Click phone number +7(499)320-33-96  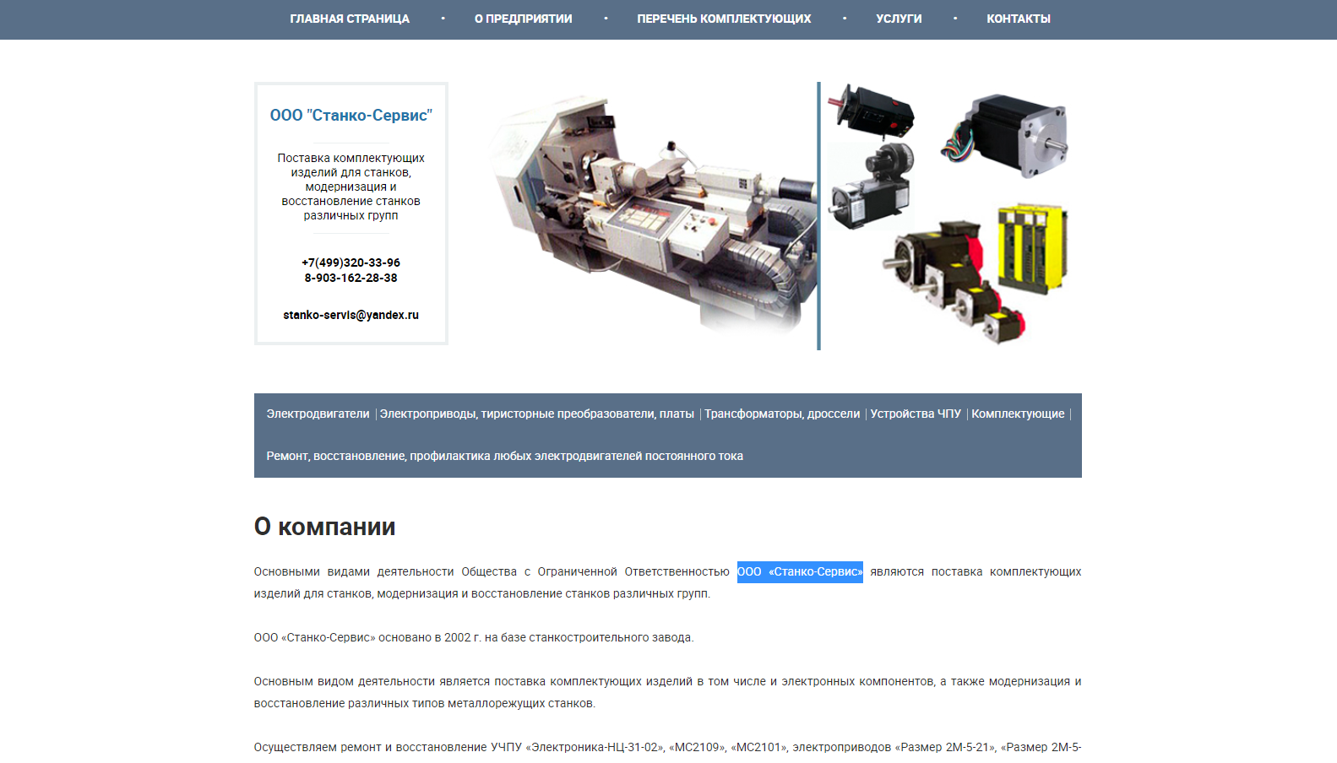click(351, 262)
